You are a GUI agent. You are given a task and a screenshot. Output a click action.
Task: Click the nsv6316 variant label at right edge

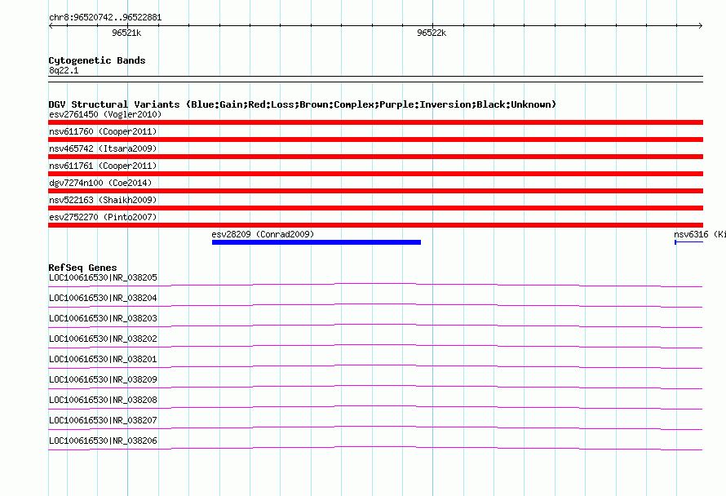[700, 234]
